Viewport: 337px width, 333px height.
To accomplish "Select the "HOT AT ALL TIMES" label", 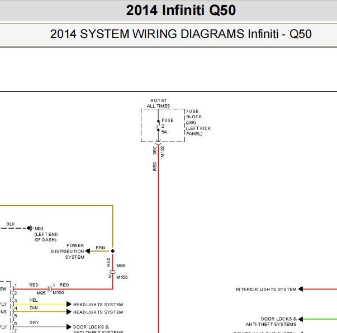I will 158,103.
